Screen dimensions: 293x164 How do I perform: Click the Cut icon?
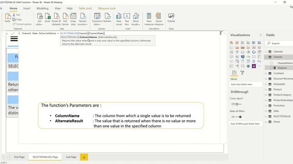[14, 15]
